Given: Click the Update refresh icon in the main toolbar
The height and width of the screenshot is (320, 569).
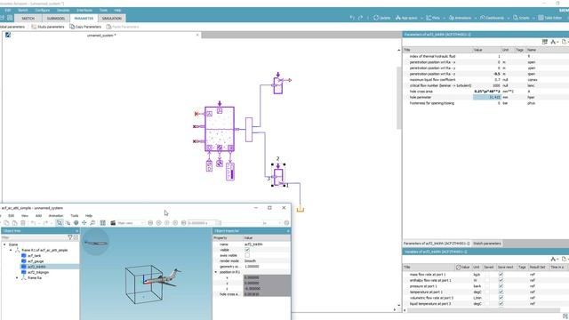Looking at the screenshot, I should pyautogui.click(x=376, y=18).
